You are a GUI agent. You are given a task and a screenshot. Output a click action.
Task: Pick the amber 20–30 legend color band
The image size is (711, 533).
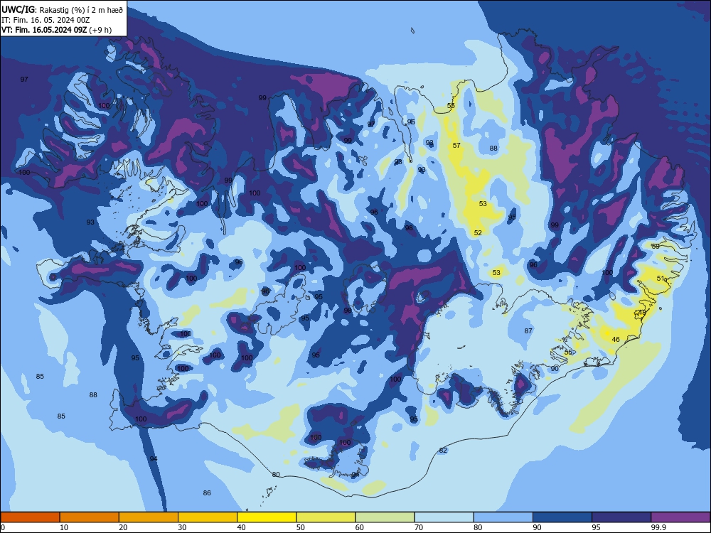(149, 517)
